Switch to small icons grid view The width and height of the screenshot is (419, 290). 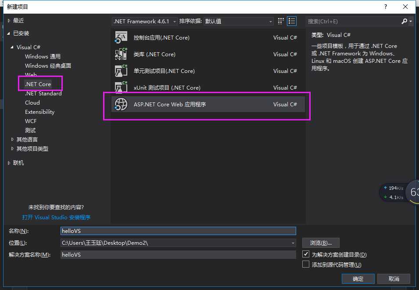pyautogui.click(x=281, y=21)
